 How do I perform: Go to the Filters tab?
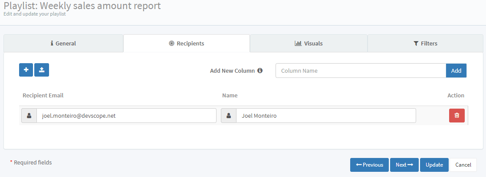(425, 43)
